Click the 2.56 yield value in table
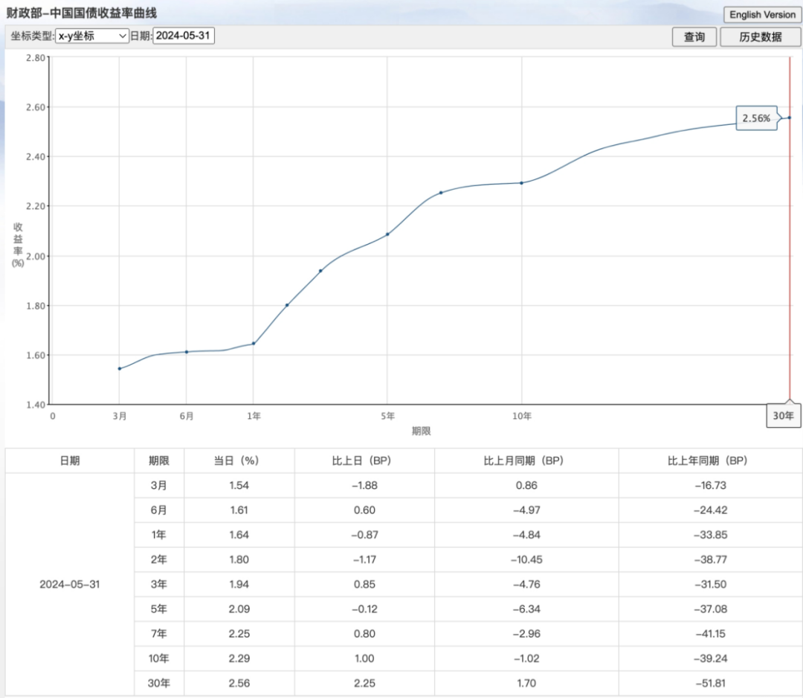803x698 pixels. (239, 683)
